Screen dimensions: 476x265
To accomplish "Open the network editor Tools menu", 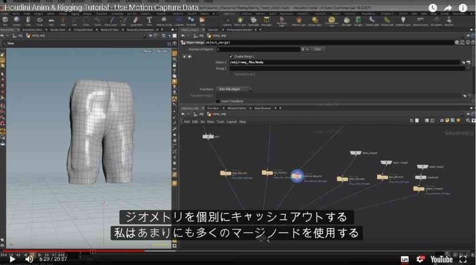I will pos(220,121).
